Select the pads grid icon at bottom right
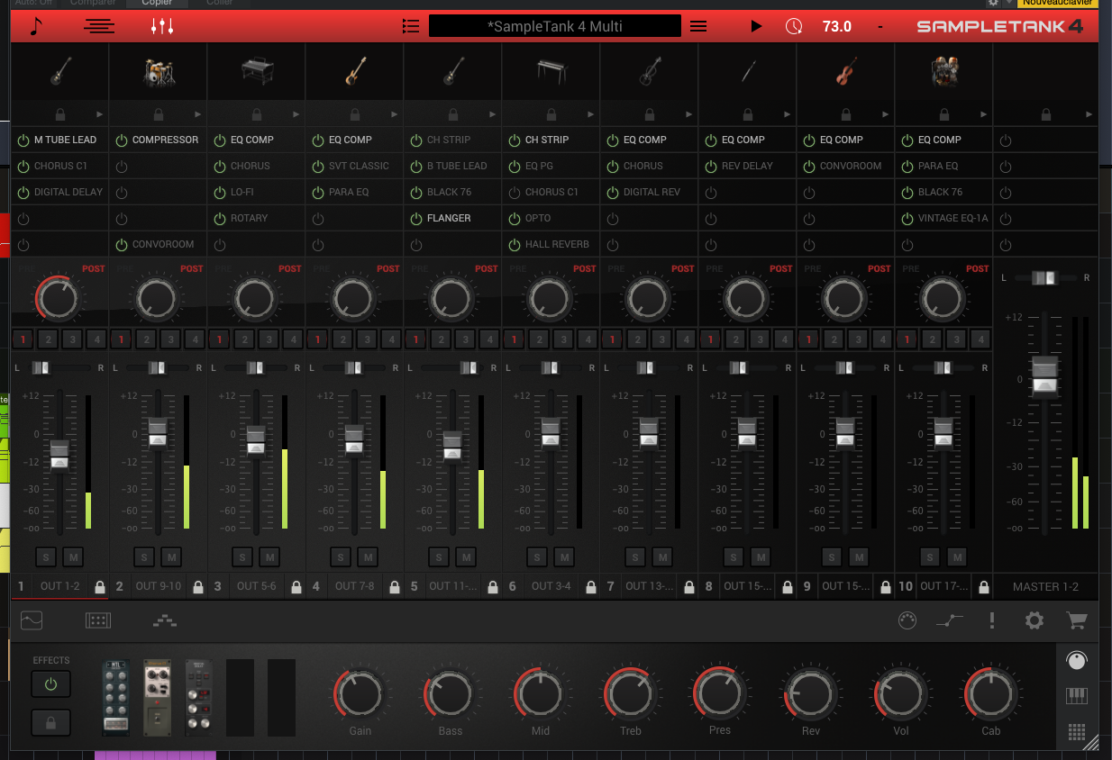 [x=1076, y=732]
